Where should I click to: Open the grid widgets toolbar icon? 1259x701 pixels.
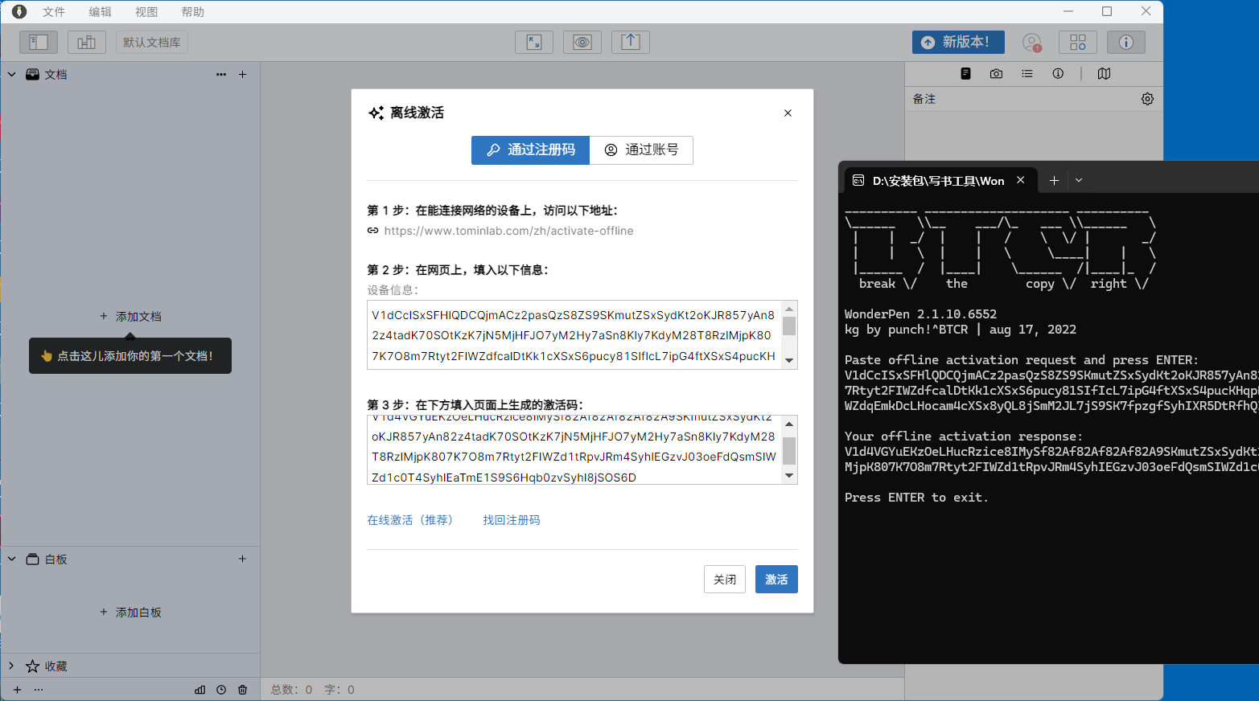tap(1078, 42)
